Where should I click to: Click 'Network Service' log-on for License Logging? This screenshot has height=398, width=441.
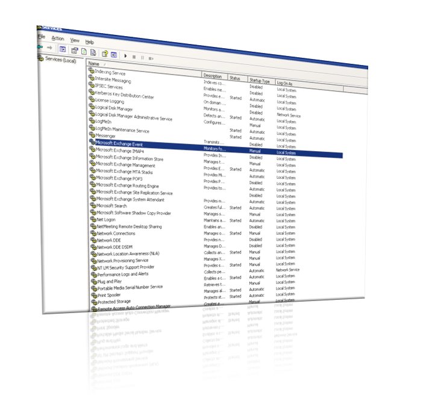tap(289, 115)
